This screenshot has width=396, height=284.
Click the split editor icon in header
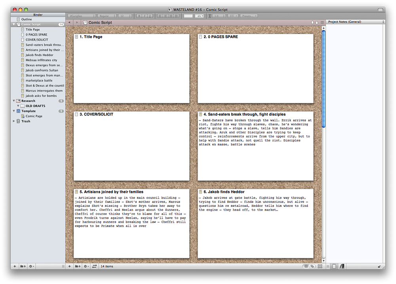coord(321,23)
